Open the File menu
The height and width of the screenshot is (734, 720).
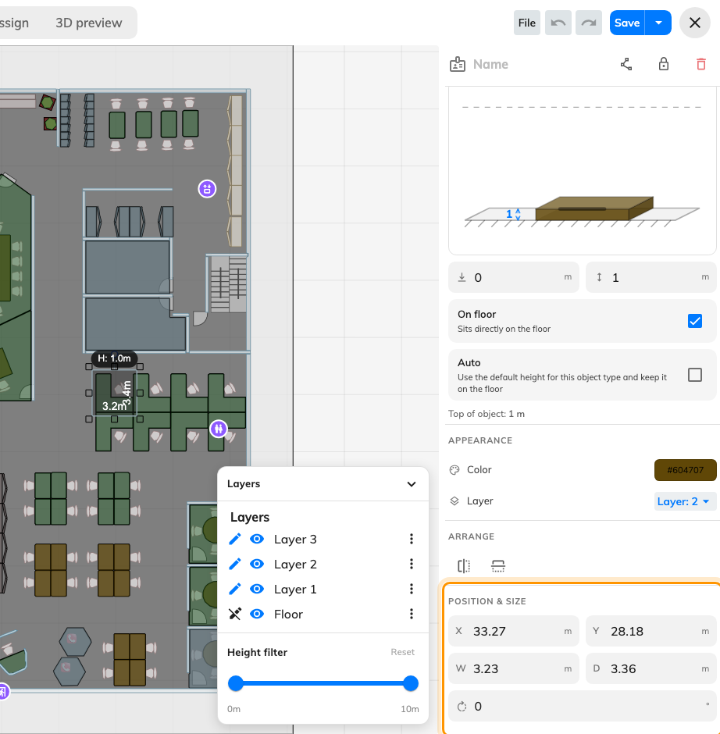click(x=526, y=23)
